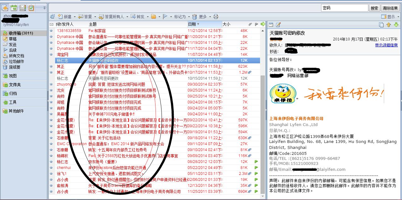Screen dimensions: 402x200
Task: Expand the 视图 views section
Action: pos(24,76)
